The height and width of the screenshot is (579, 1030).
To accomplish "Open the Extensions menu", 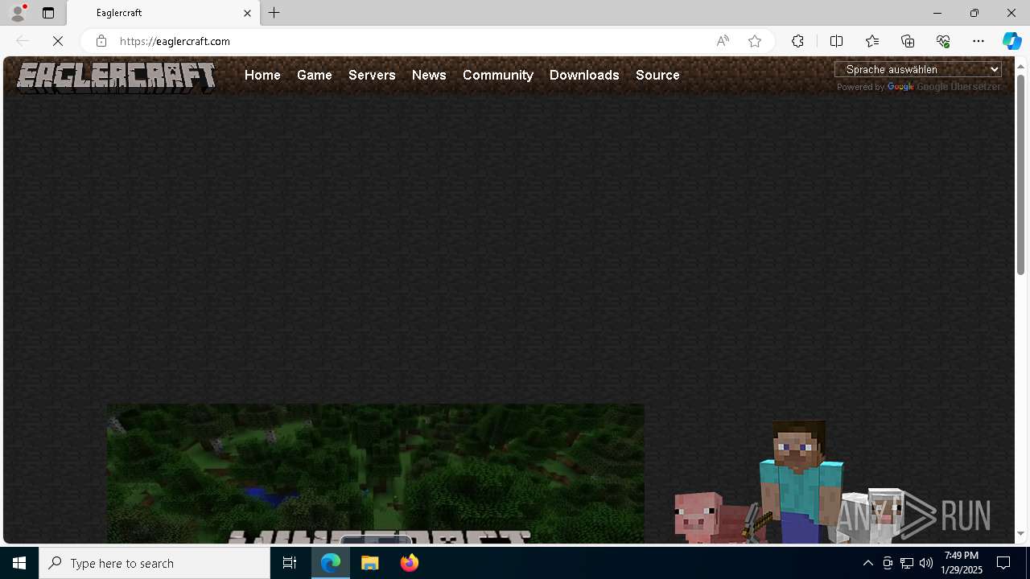I will click(797, 41).
